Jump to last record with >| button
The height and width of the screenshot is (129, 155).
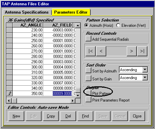(x=142, y=51)
